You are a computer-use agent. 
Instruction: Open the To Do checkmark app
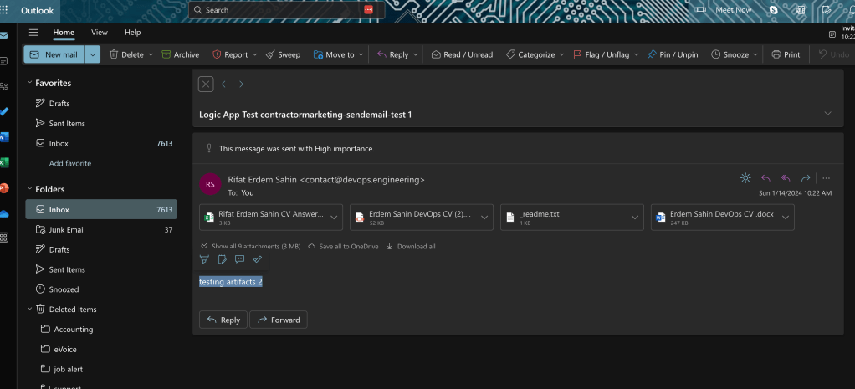(x=4, y=111)
